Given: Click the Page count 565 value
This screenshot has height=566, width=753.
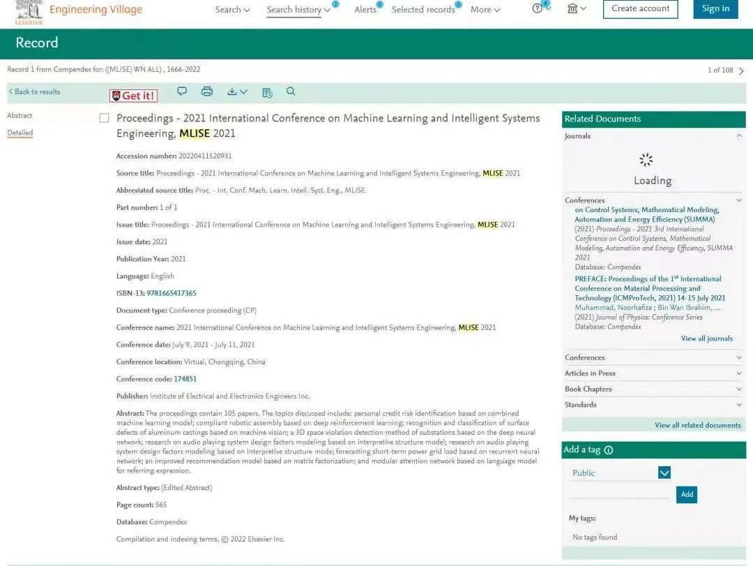Looking at the screenshot, I should coord(161,505).
